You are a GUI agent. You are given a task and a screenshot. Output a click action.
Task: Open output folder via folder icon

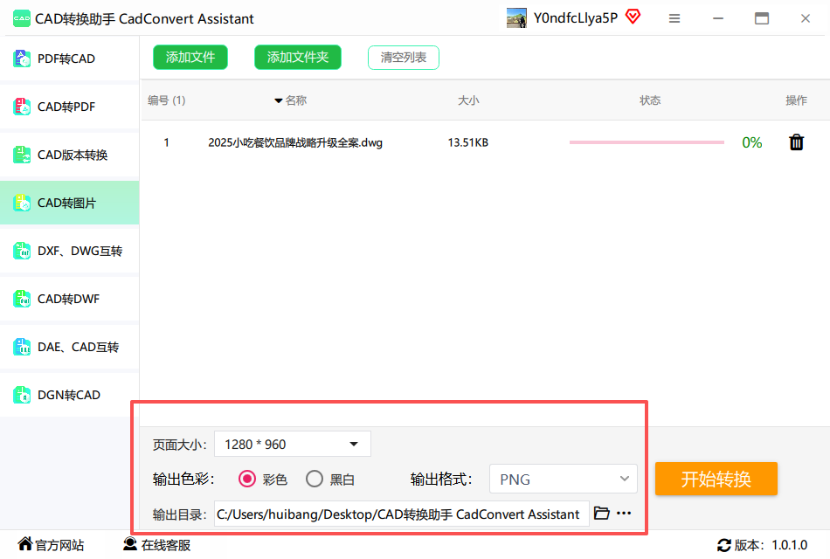click(601, 514)
